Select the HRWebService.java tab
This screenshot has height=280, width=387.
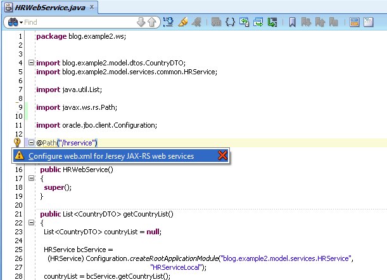coord(50,8)
